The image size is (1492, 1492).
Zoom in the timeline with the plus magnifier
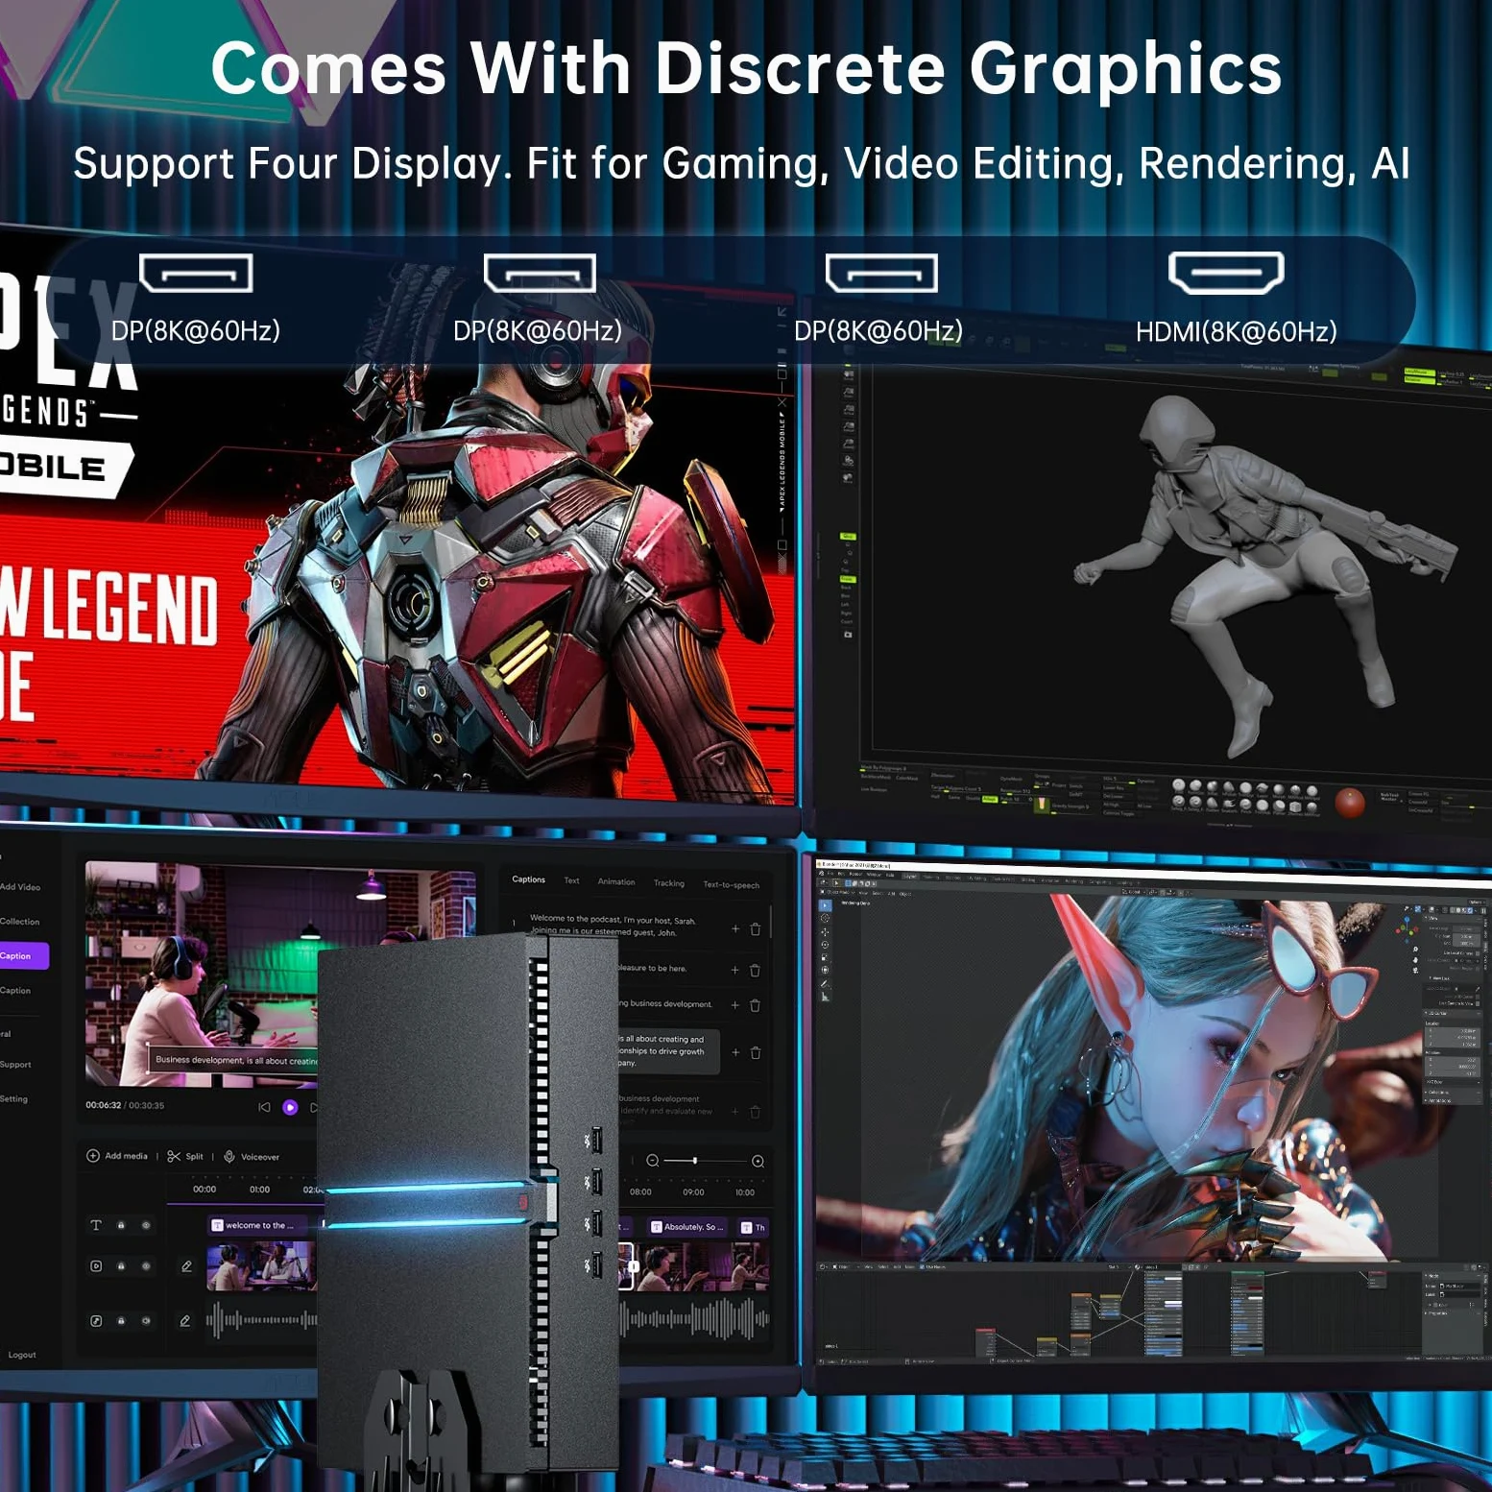pyautogui.click(x=758, y=1162)
